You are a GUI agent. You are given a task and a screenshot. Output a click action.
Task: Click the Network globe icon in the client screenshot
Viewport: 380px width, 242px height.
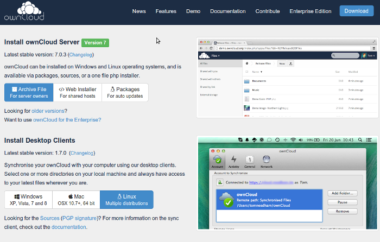coord(267,162)
